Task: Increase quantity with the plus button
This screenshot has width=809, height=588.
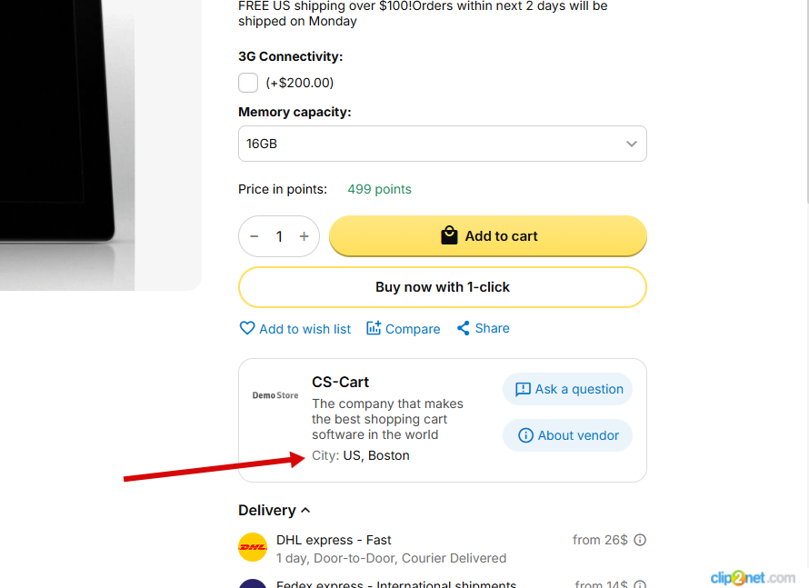Action: [x=304, y=236]
